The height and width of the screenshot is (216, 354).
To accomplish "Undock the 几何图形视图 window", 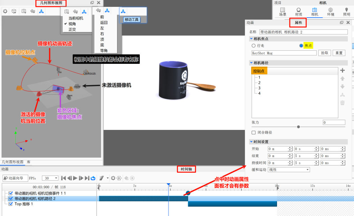I will 92,3.
